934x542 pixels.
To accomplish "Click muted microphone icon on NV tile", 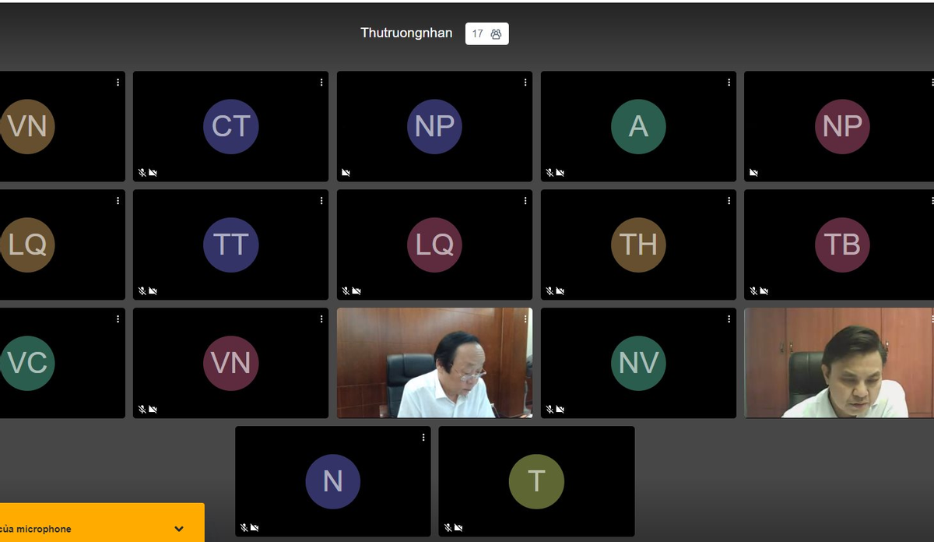I will [550, 410].
